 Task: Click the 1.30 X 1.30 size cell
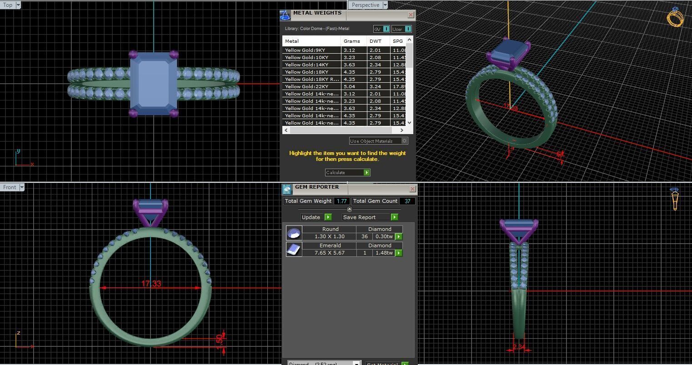pos(329,236)
